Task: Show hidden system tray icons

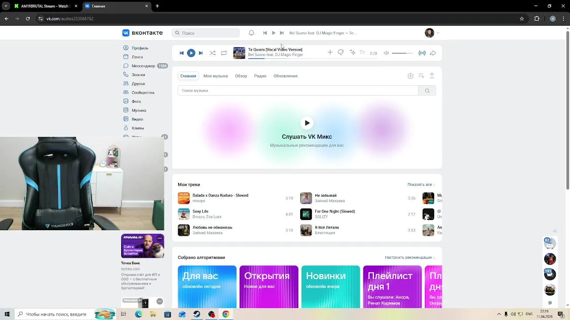Action: coord(499,314)
